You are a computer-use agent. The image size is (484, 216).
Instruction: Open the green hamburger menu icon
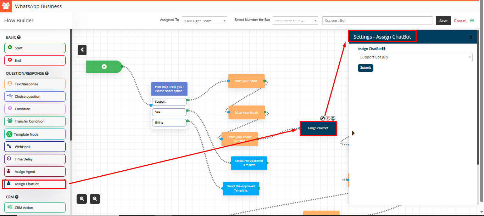[472, 21]
